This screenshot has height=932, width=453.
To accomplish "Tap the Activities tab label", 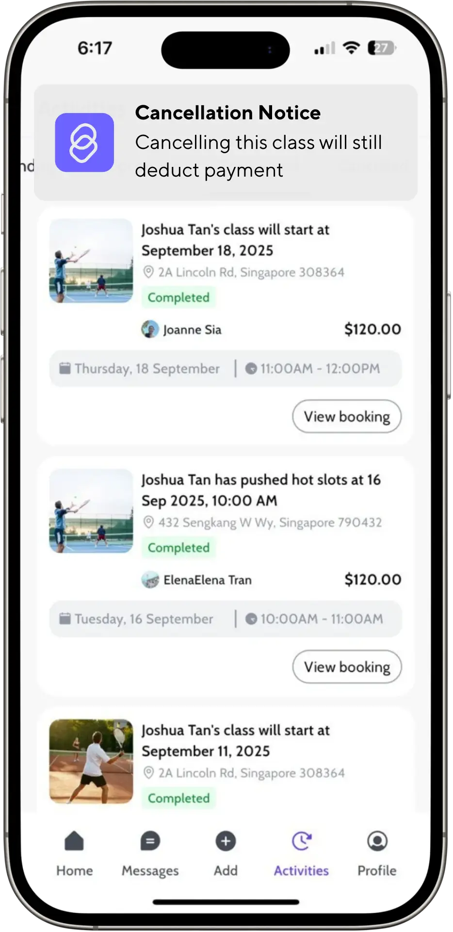I will click(301, 871).
